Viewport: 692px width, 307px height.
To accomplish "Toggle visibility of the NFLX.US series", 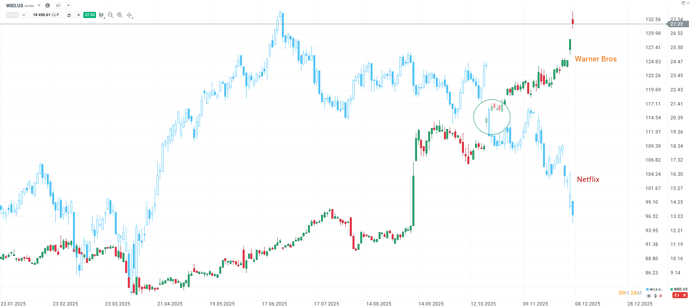I will [x=649, y=296].
